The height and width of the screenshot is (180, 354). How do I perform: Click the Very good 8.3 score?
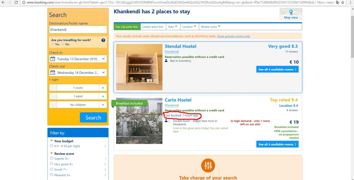(283, 46)
